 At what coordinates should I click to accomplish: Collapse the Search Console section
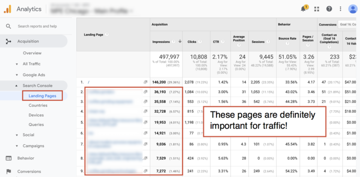pos(16,86)
